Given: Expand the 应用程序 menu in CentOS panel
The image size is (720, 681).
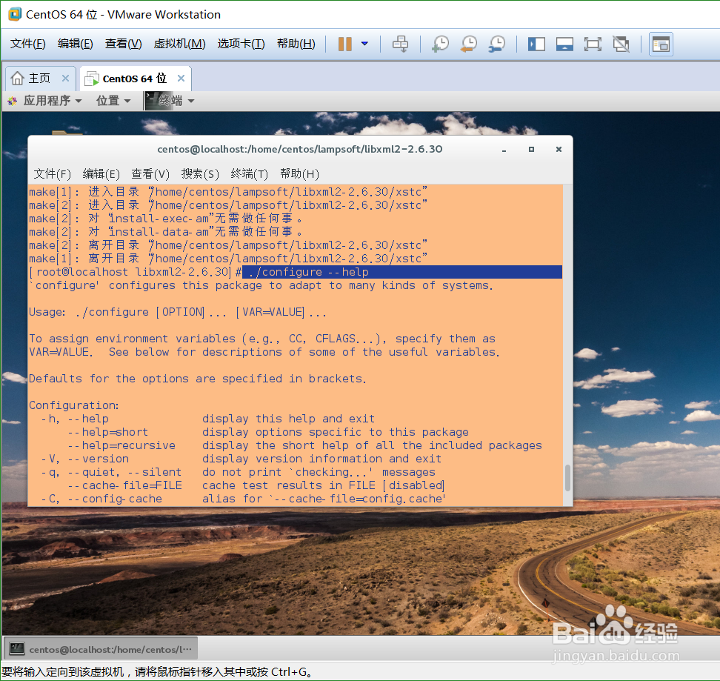Looking at the screenshot, I should pos(45,101).
